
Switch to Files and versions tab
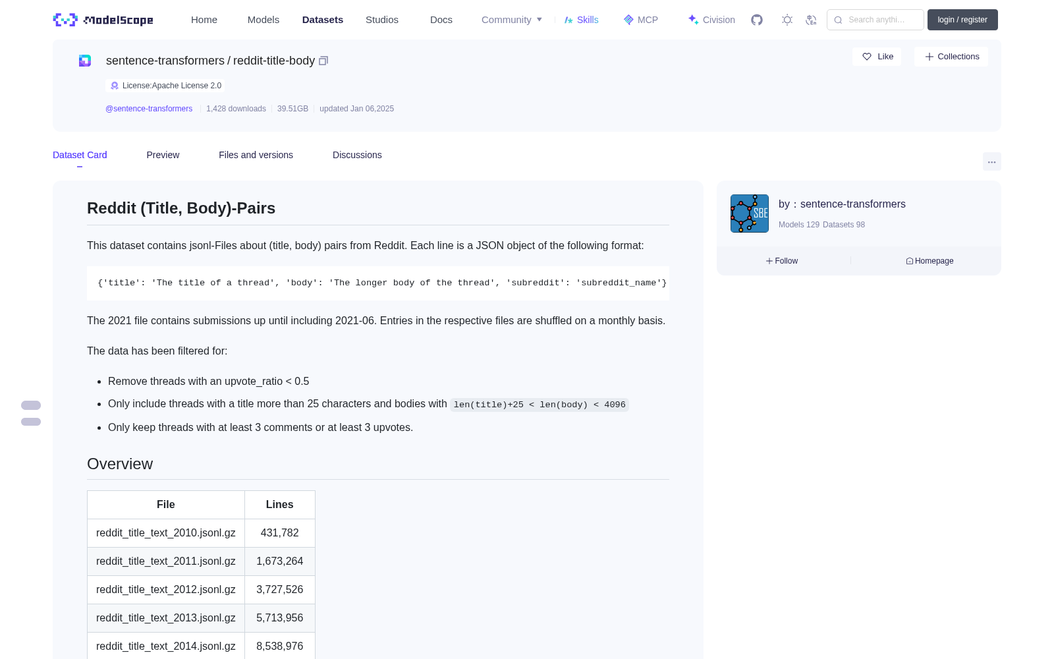click(x=256, y=155)
